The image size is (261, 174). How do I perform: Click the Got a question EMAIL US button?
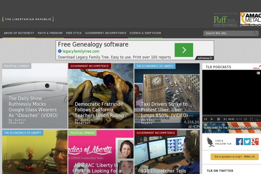point(234,157)
